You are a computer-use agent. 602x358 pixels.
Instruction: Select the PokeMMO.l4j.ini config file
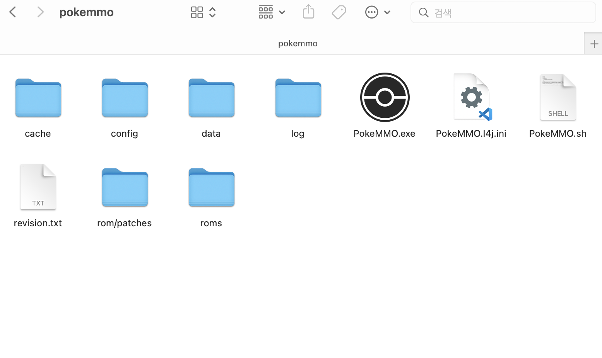pyautogui.click(x=471, y=97)
